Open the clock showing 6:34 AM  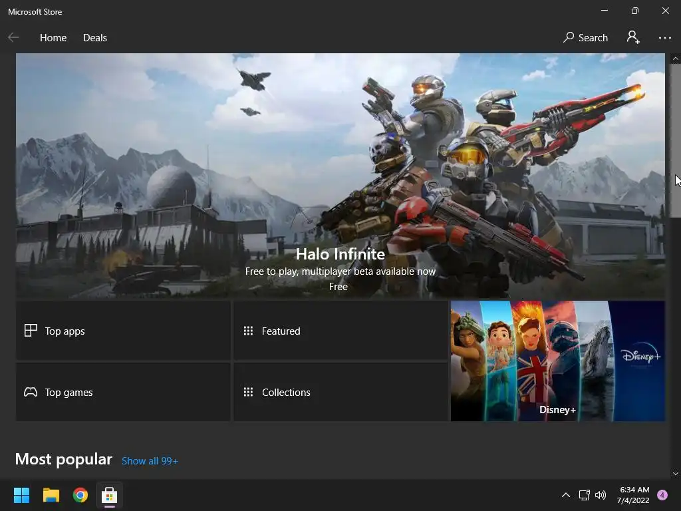click(x=633, y=495)
